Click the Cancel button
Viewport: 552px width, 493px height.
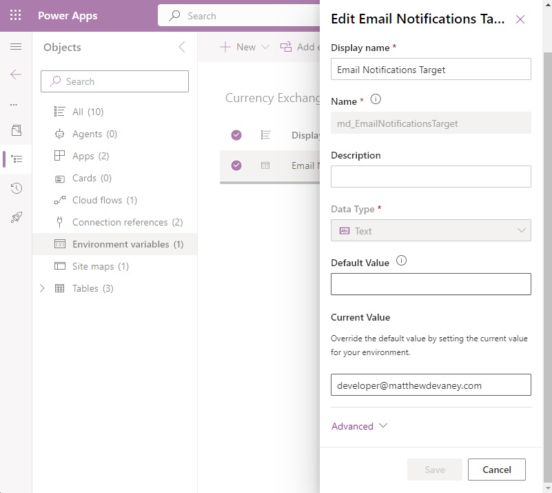click(x=496, y=470)
